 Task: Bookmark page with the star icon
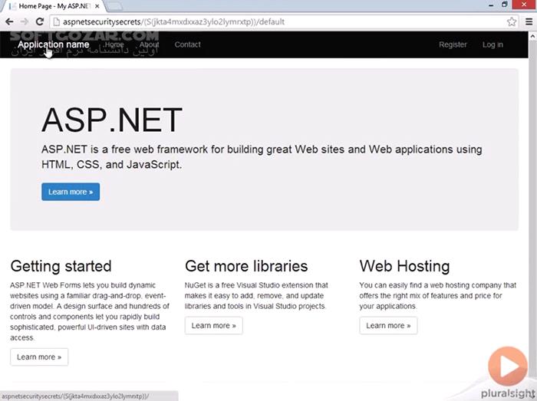tap(512, 22)
